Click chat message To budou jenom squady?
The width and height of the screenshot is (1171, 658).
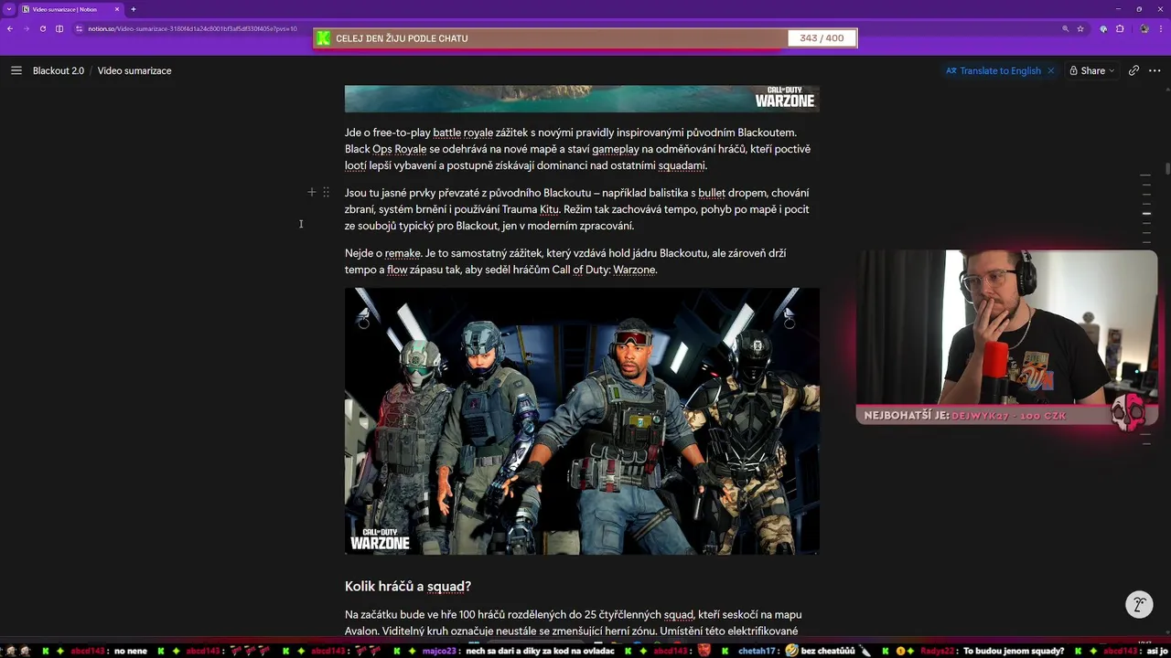tap(1014, 651)
